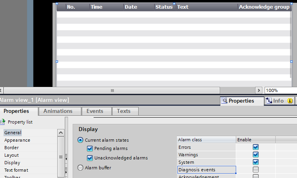Disable the Warnings alarm class checkbox
Viewport: 297px width, 178px height.
point(256,155)
